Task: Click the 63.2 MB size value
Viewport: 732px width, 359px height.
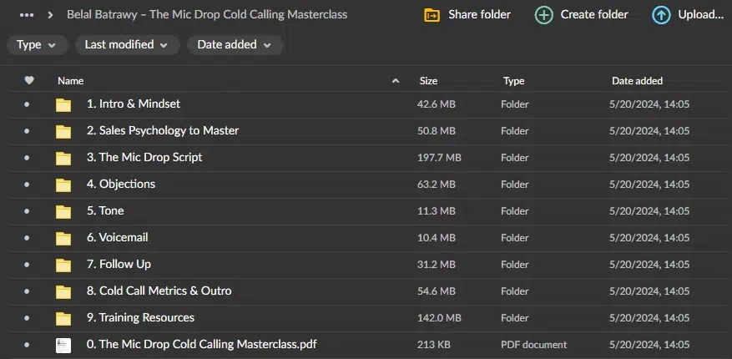Action: click(436, 185)
